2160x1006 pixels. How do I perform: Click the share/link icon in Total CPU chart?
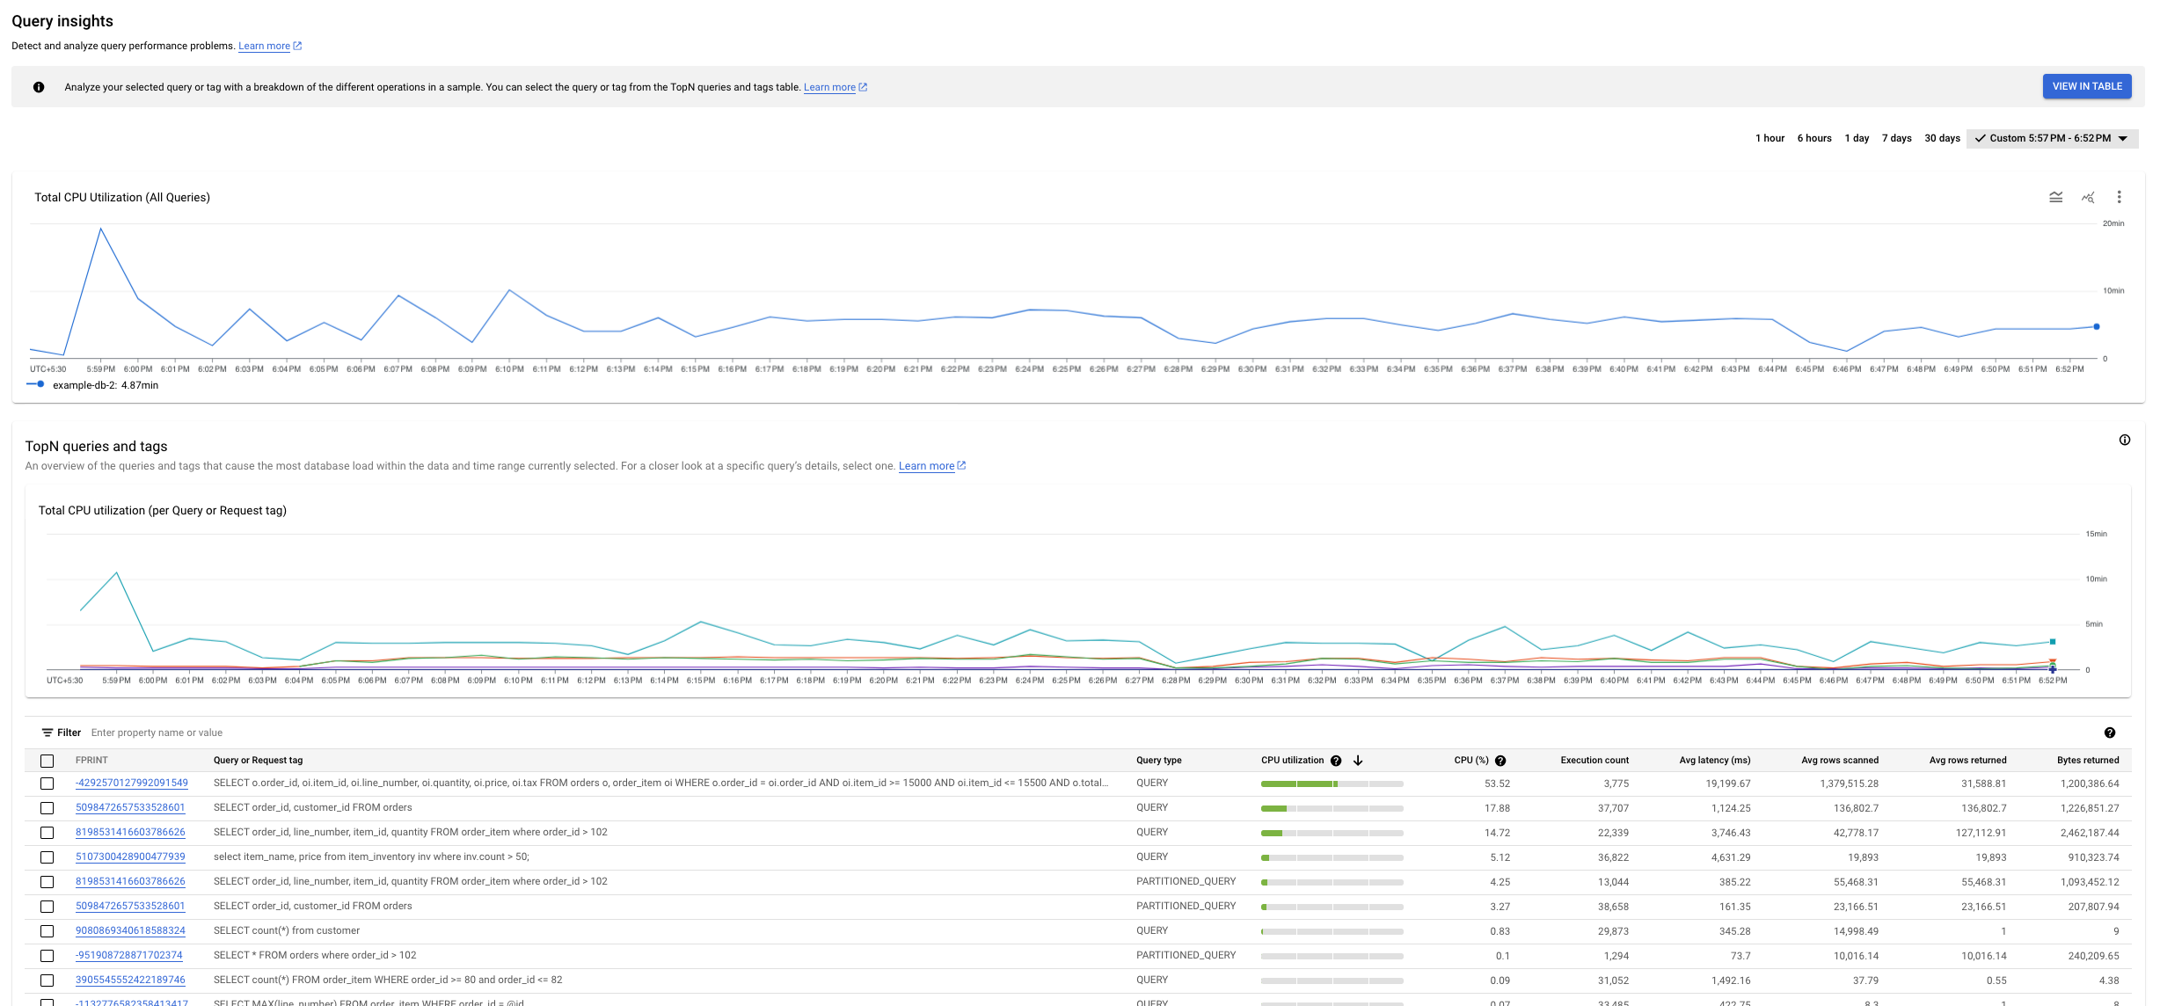pyautogui.click(x=2089, y=197)
